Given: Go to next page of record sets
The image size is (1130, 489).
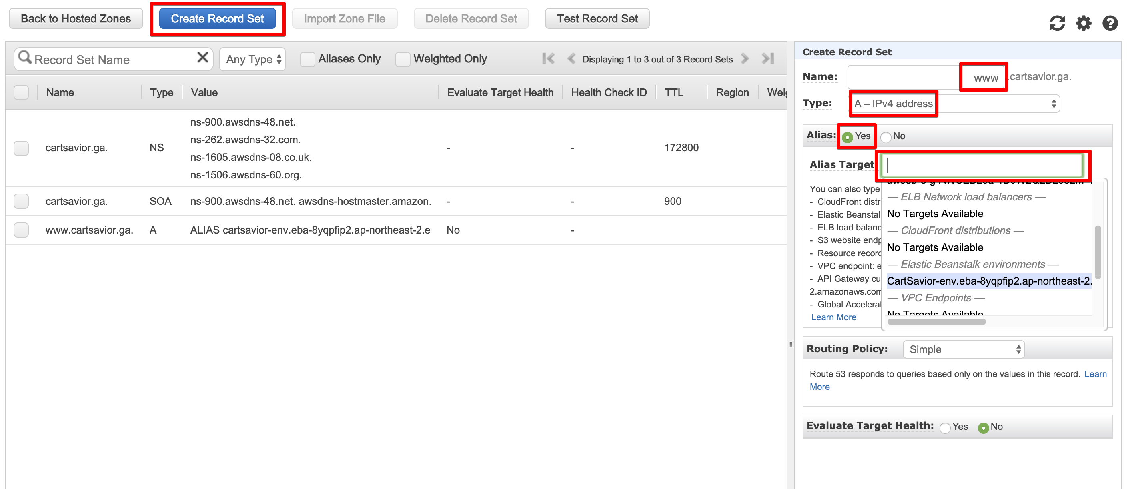Looking at the screenshot, I should pos(745,58).
